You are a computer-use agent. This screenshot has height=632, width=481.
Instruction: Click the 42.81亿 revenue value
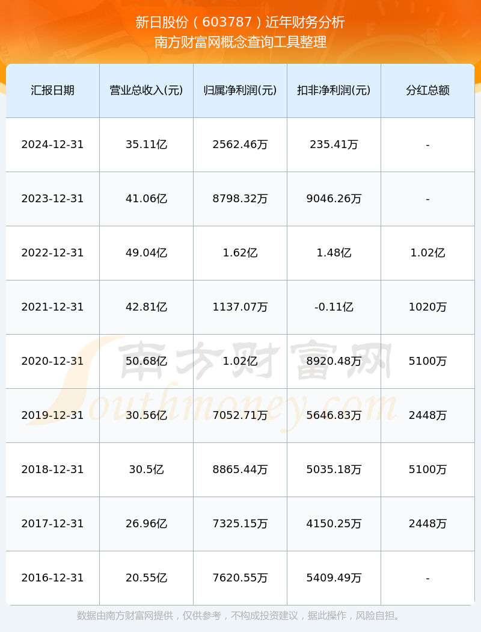pos(147,307)
